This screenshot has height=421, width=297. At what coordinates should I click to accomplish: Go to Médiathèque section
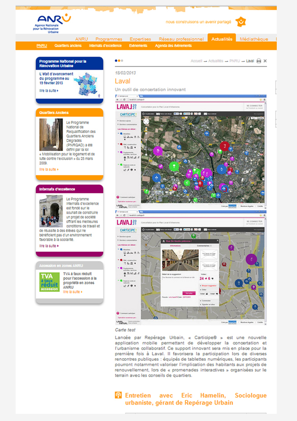254,39
